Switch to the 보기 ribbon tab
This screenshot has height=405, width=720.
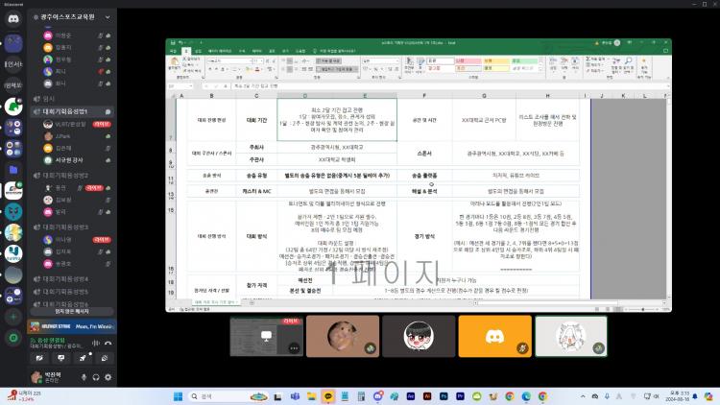pos(285,51)
